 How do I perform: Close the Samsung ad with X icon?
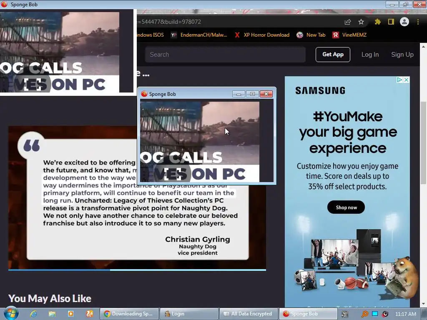coord(406,80)
